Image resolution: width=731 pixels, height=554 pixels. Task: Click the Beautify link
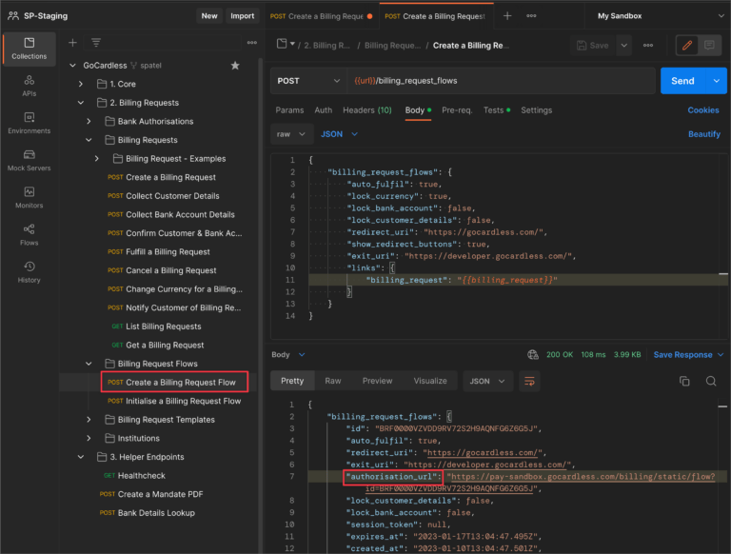(x=704, y=134)
